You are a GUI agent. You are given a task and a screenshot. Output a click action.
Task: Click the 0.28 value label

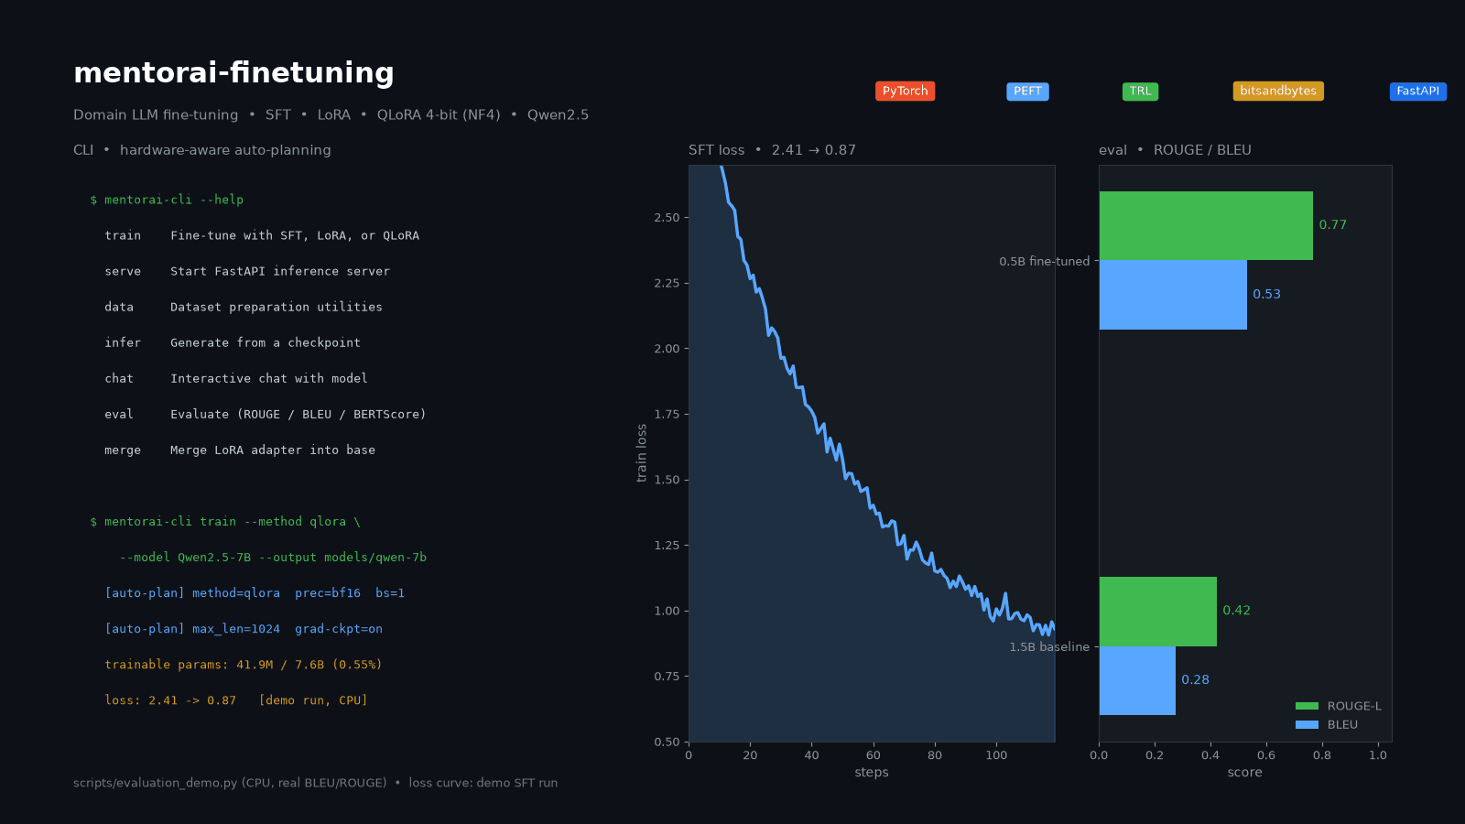click(x=1195, y=680)
